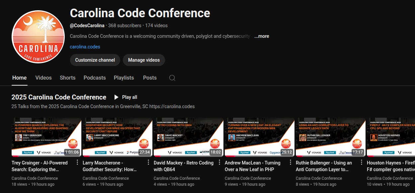The width and height of the screenshot is (415, 193).
Task: Click channel name under Ruthie Ballenger video
Action: (x=319, y=178)
